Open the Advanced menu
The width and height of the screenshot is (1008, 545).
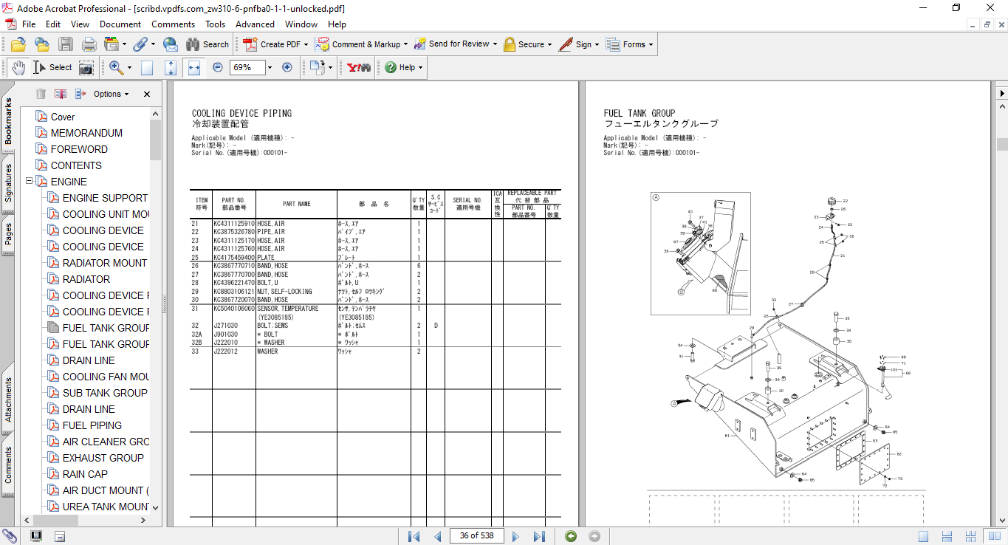(x=255, y=24)
